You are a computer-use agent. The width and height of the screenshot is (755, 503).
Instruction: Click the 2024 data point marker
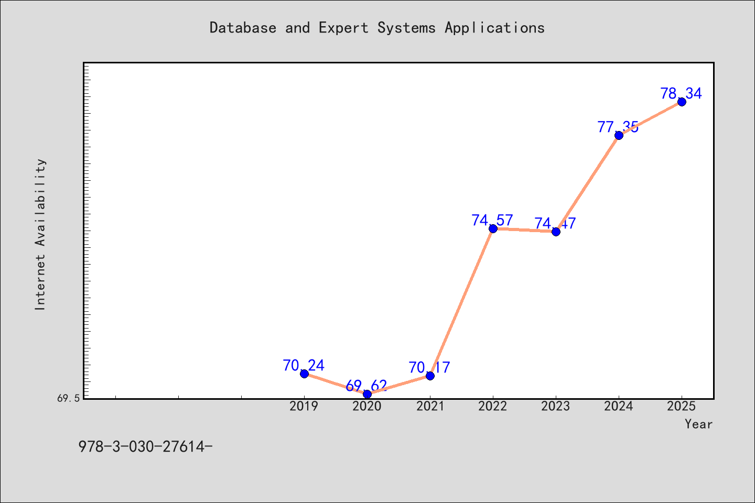(x=619, y=135)
